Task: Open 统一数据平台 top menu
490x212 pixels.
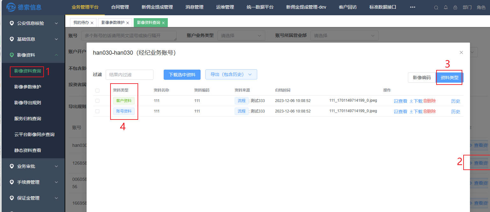Action: [260, 7]
